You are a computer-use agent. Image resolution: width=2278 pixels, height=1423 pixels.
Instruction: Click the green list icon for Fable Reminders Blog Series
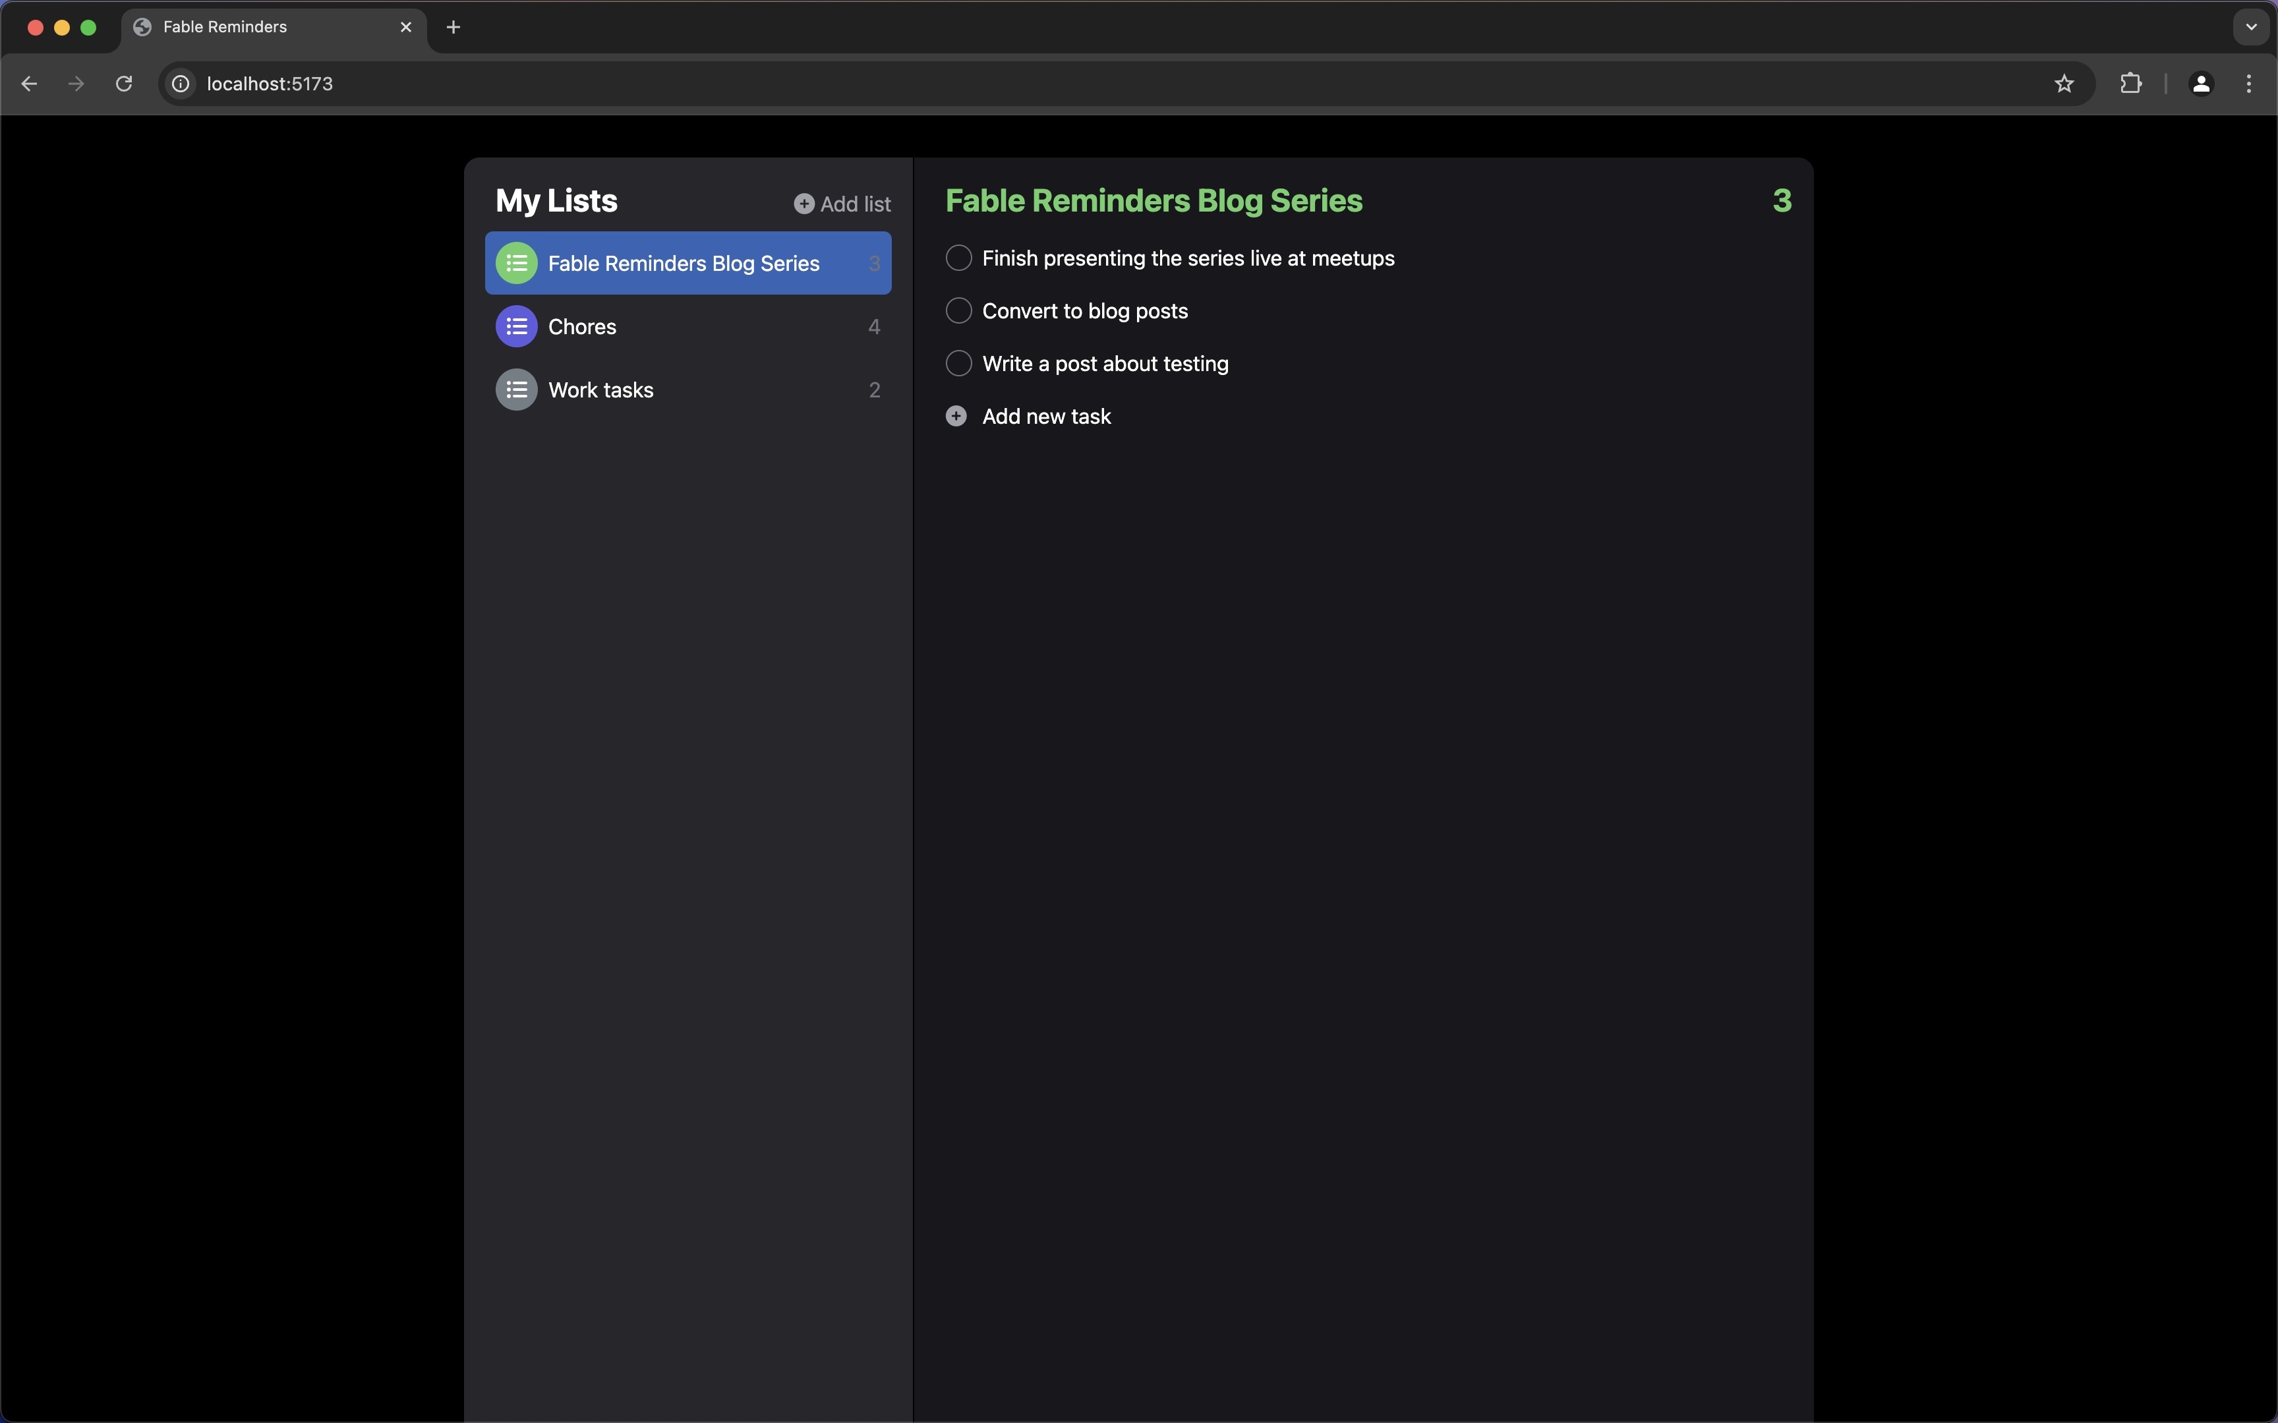517,264
